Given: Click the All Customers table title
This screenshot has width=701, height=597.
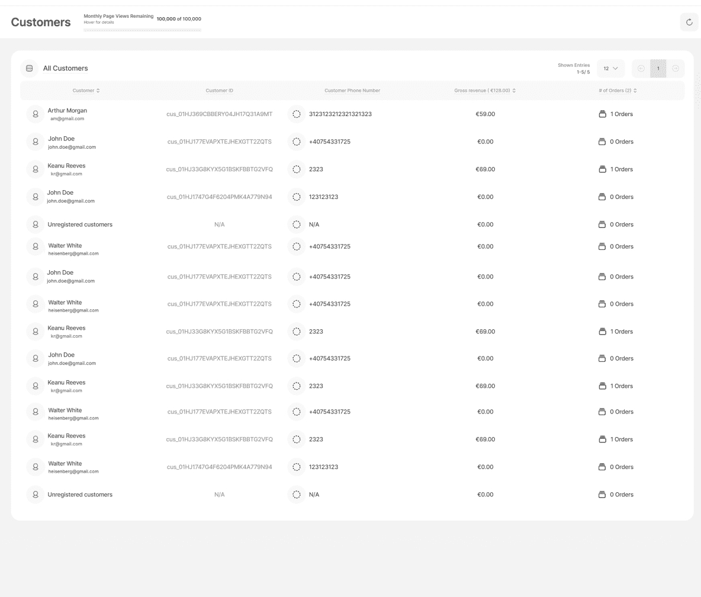Looking at the screenshot, I should point(65,69).
